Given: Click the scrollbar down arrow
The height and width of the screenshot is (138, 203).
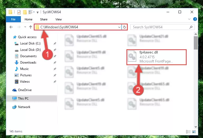Looking at the screenshot, I should tap(196, 127).
